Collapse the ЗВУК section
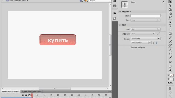The width and height of the screenshot is (175, 98). 120,25
